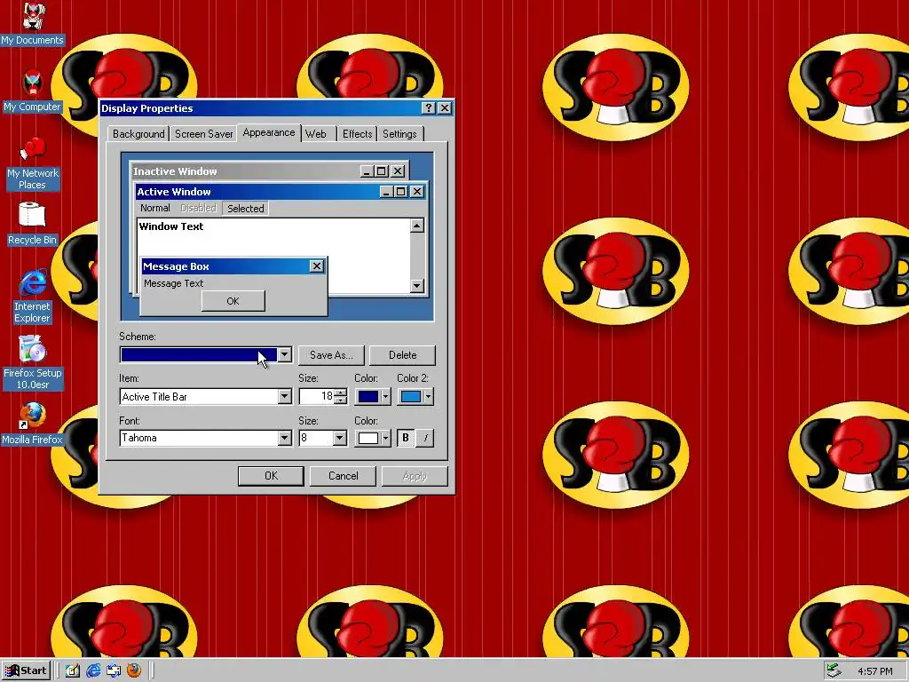Viewport: 909px width, 682px height.
Task: Switch to the Background tab
Action: click(138, 134)
